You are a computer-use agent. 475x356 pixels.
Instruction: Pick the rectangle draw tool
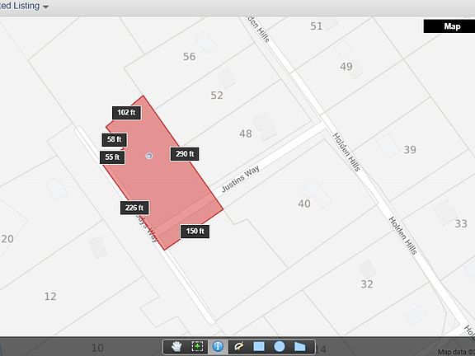pos(259,347)
